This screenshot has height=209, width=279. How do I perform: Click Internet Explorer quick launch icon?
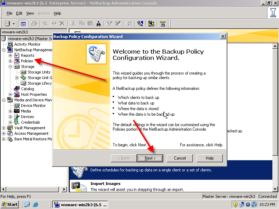(x=36, y=204)
